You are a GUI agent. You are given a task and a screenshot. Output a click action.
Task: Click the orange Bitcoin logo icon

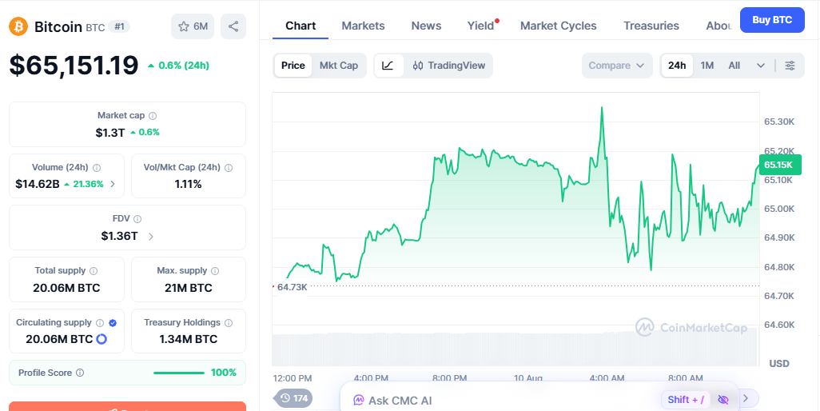[x=18, y=26]
